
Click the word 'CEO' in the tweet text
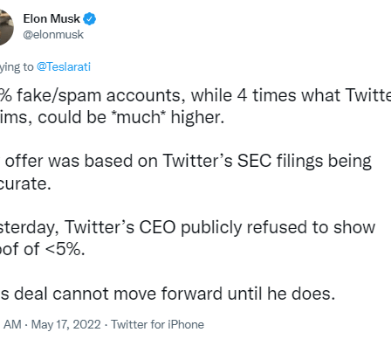[157, 227]
